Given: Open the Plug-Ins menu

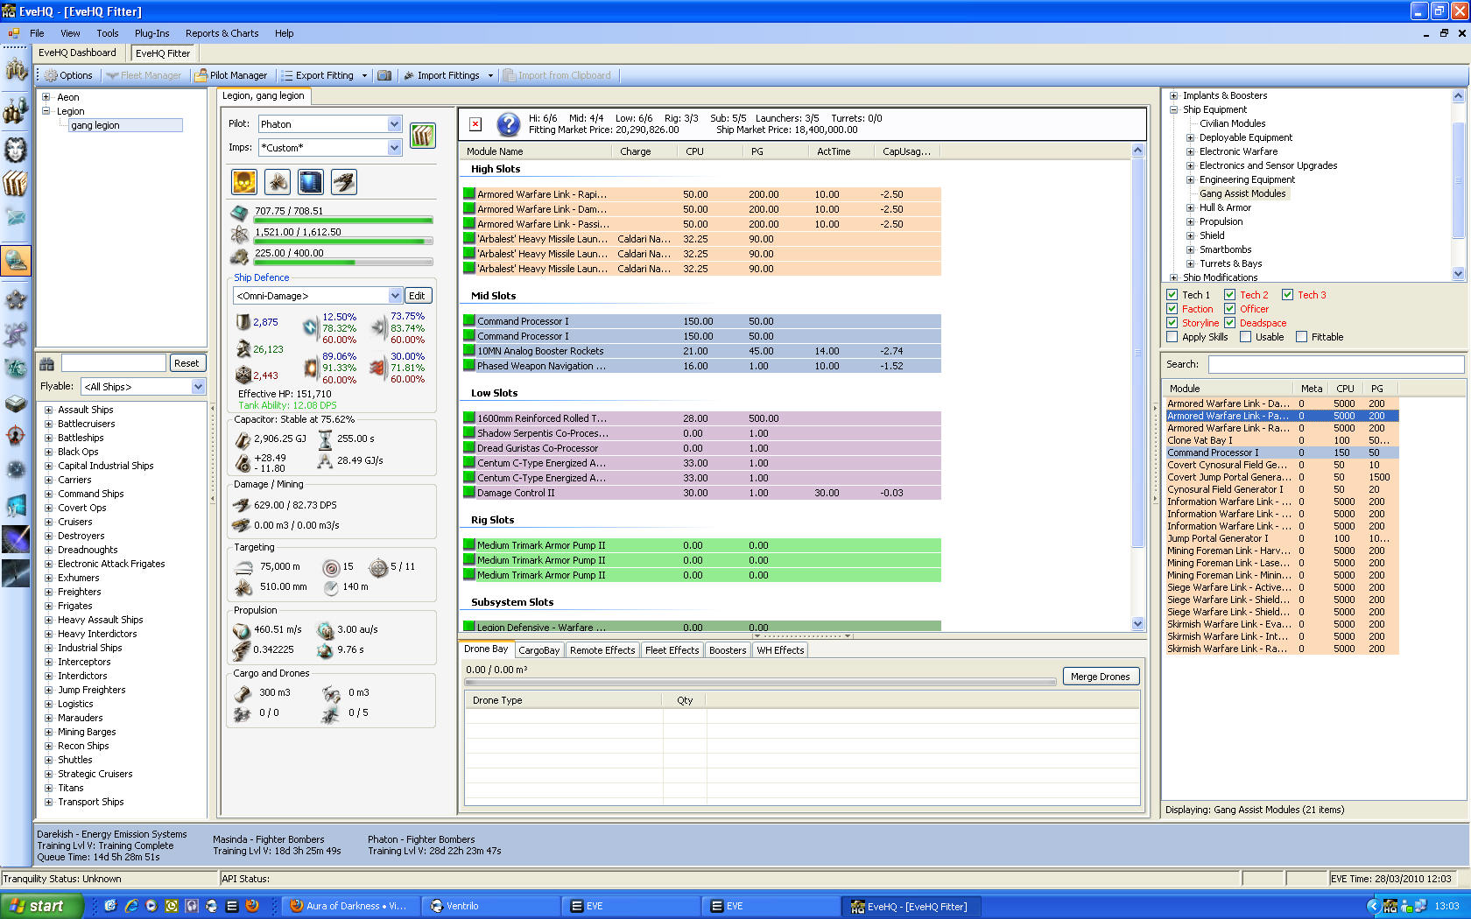Looking at the screenshot, I should point(152,33).
